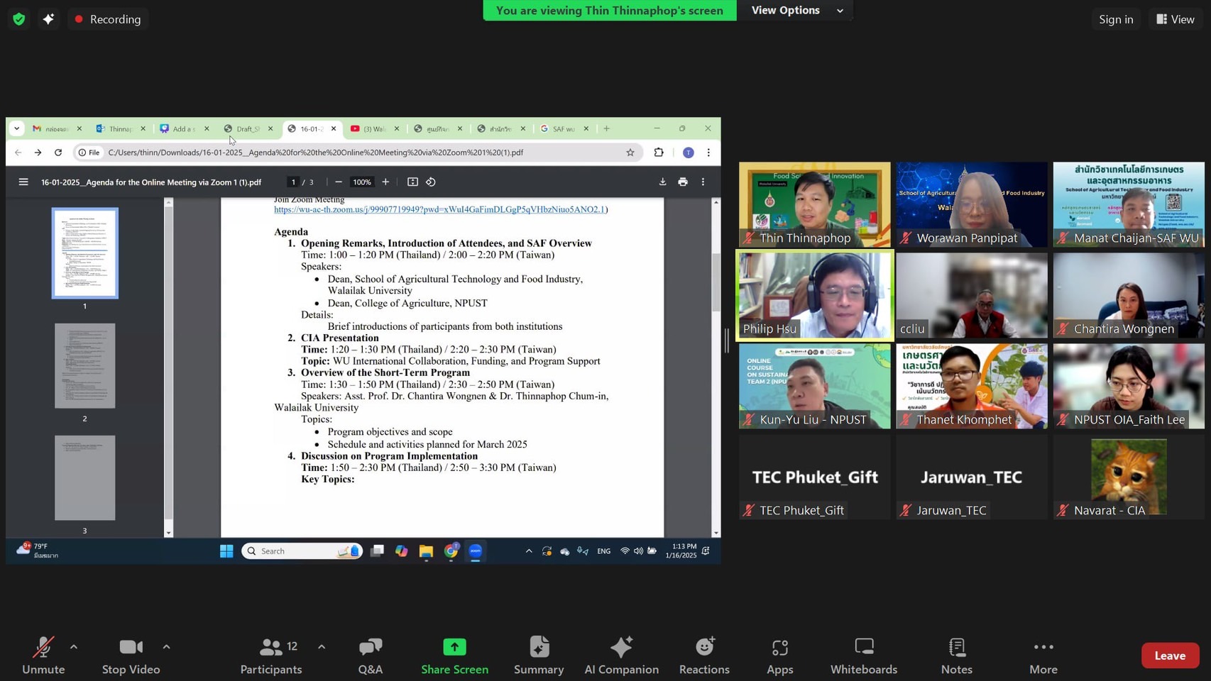1211x681 pixels.
Task: Open the View layout menu
Action: click(x=1175, y=19)
